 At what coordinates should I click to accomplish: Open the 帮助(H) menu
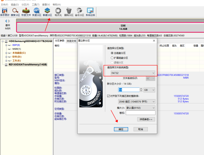[57, 5]
